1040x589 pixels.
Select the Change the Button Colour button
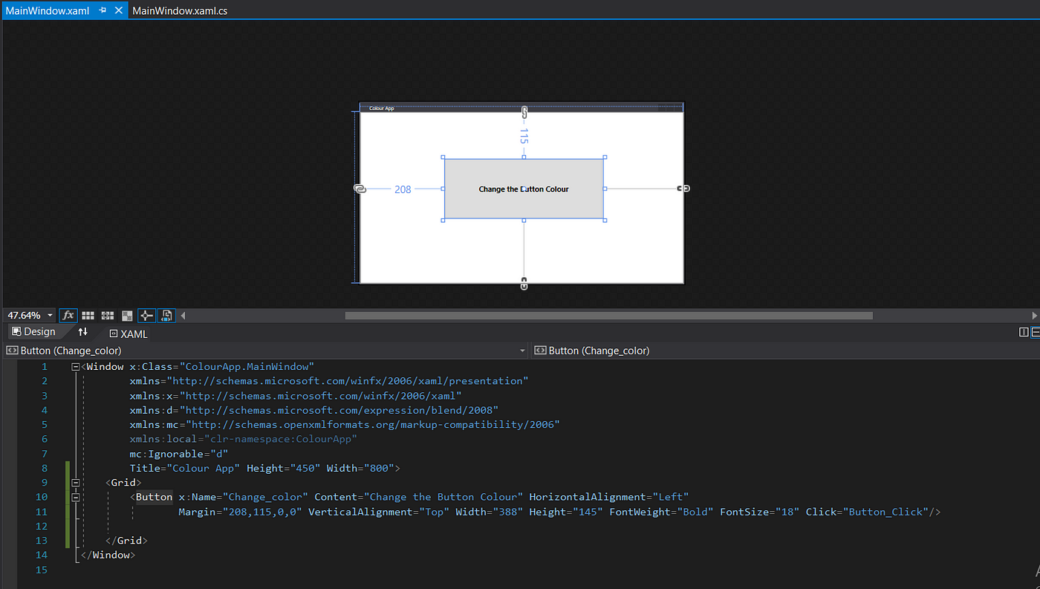[x=524, y=189]
